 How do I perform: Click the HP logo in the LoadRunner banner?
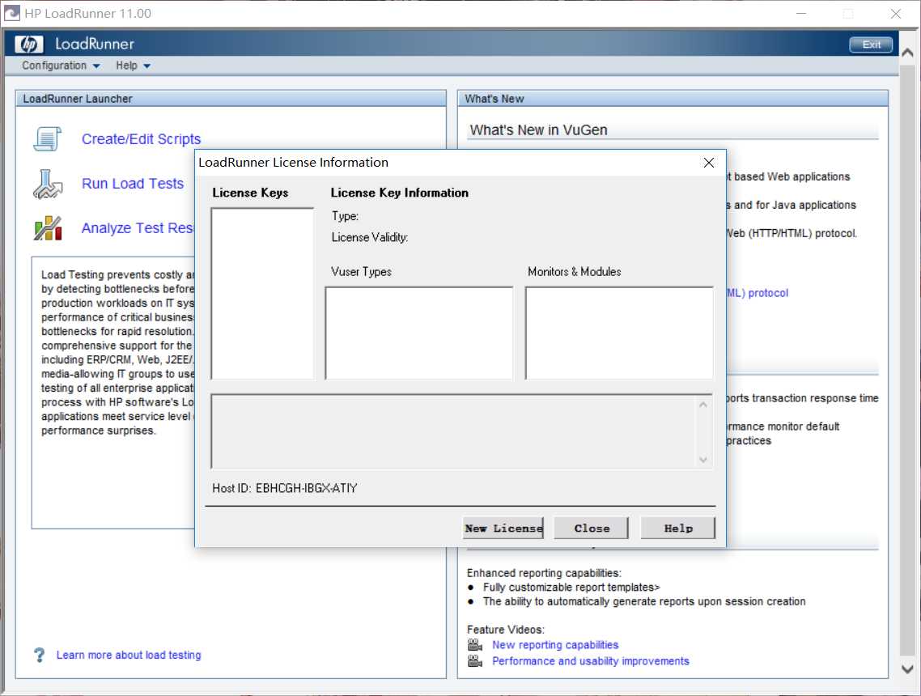click(29, 44)
